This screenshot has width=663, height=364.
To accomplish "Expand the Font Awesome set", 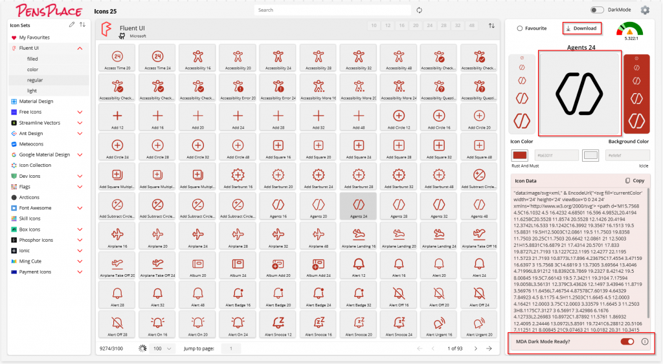I will [80, 208].
